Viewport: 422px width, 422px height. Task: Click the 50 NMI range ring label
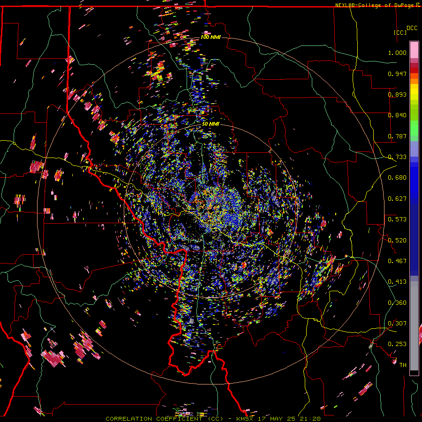pos(211,124)
